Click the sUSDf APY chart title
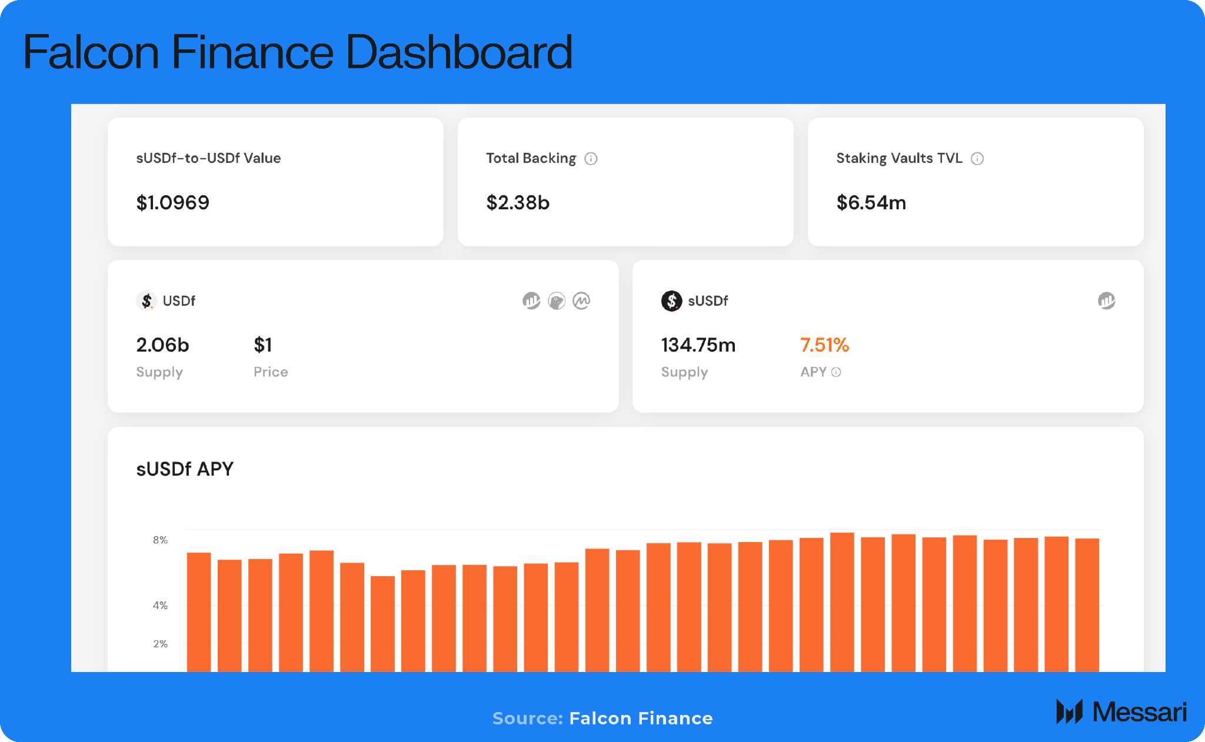The image size is (1205, 742). point(185,469)
